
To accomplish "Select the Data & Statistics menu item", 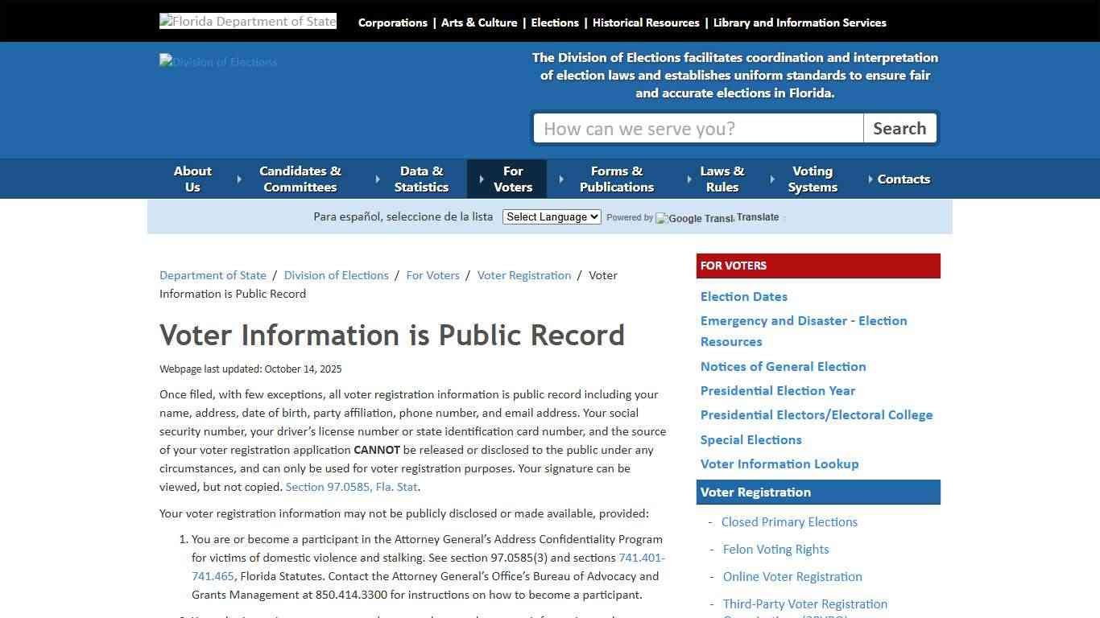I will (422, 179).
